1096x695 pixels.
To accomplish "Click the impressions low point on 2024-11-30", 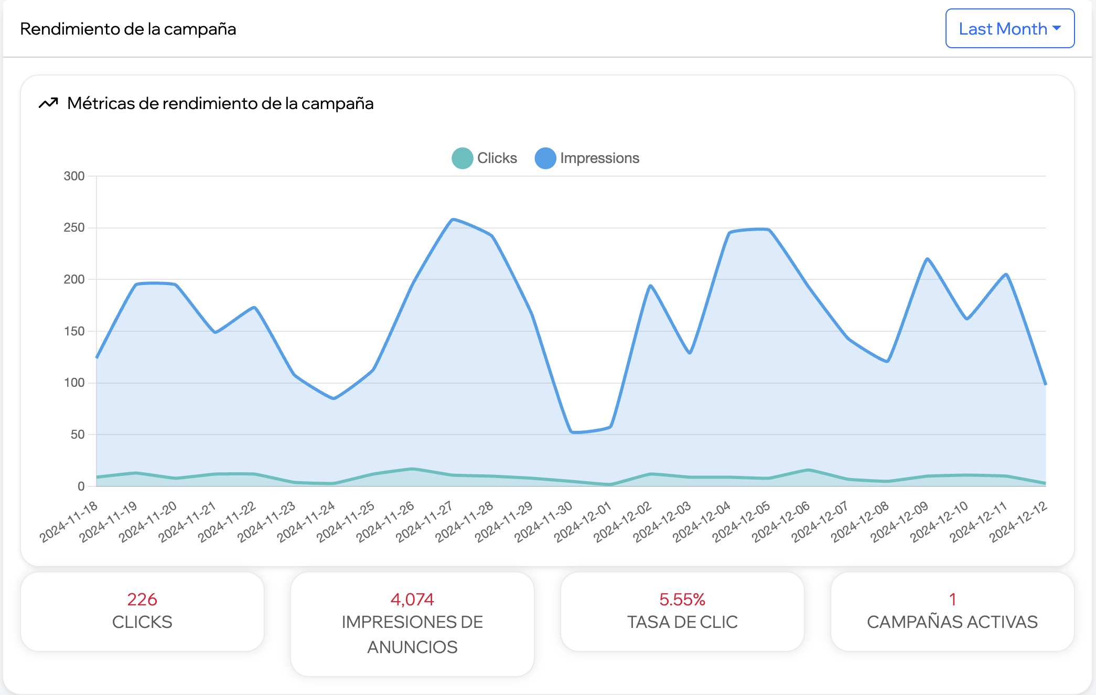I will [x=572, y=432].
